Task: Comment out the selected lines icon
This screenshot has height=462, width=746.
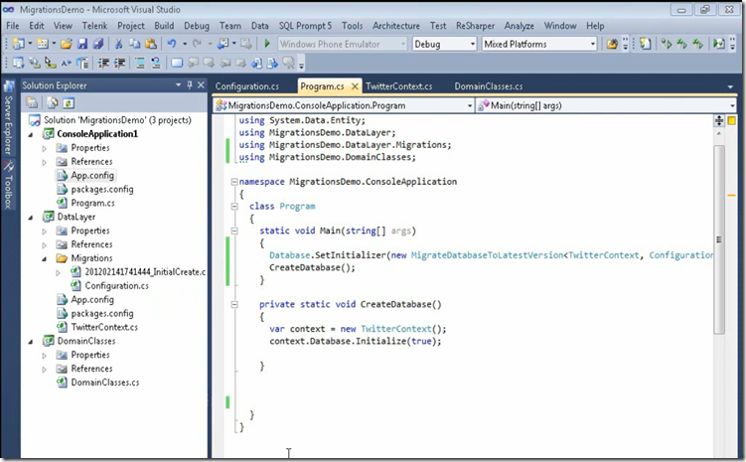Action: click(x=140, y=63)
